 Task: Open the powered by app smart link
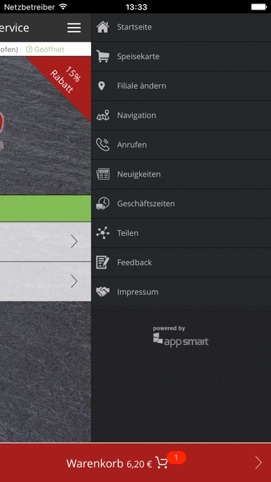click(x=180, y=337)
